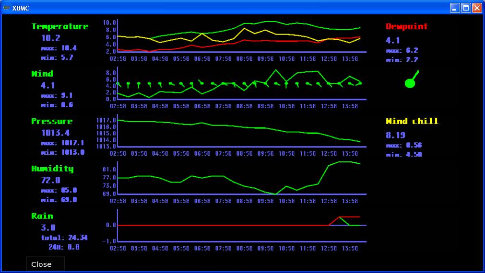485x273 pixels.
Task: Click the current pressure value 1013.4
Action: pos(55,133)
